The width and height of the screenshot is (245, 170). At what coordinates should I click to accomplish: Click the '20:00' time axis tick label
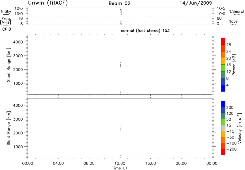pos(181,164)
